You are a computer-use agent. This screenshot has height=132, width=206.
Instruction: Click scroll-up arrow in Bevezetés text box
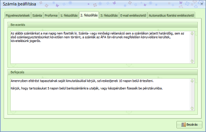pos(192,33)
